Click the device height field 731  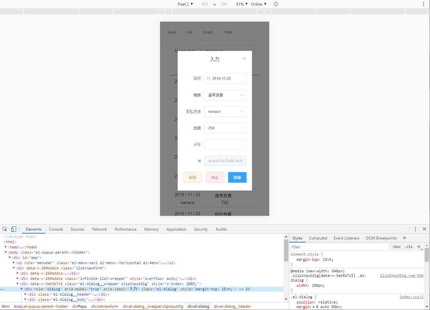[224, 4]
